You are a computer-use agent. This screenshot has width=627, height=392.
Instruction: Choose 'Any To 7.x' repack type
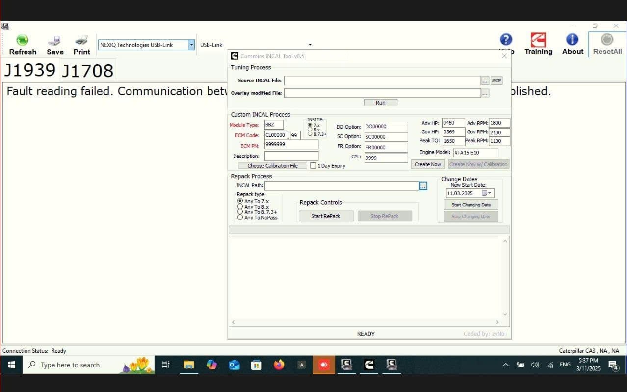pos(240,201)
